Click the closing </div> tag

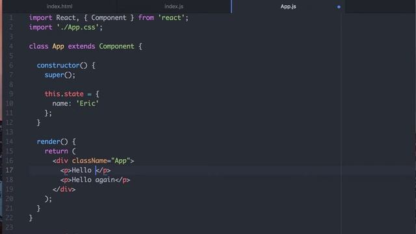pyautogui.click(x=64, y=189)
